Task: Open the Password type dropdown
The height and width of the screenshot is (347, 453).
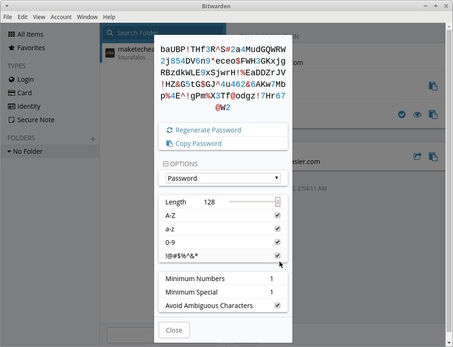Action: (223, 178)
